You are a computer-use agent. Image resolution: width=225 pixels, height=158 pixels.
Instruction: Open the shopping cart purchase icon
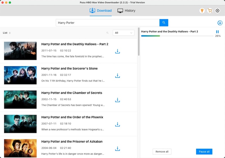click(x=210, y=11)
